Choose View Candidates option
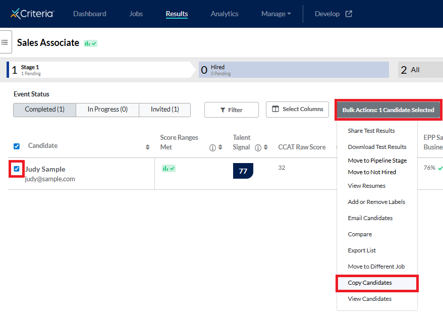 pos(369,299)
